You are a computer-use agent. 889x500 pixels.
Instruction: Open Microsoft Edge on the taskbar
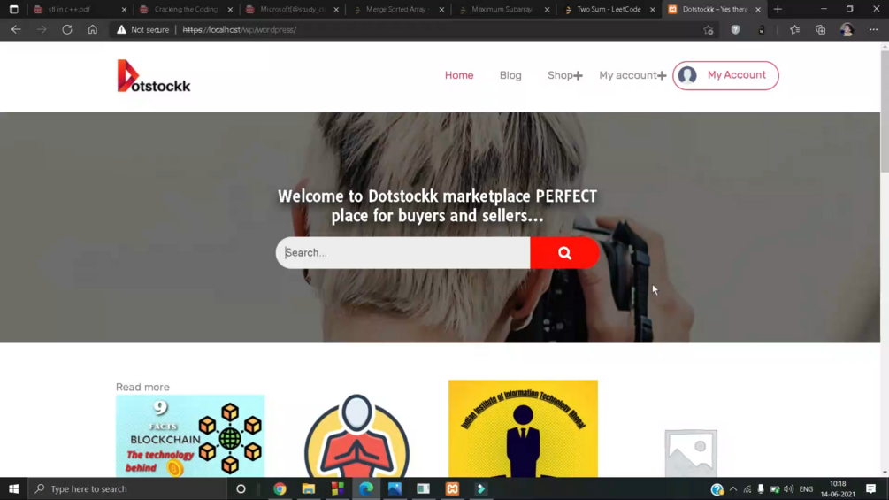366,488
